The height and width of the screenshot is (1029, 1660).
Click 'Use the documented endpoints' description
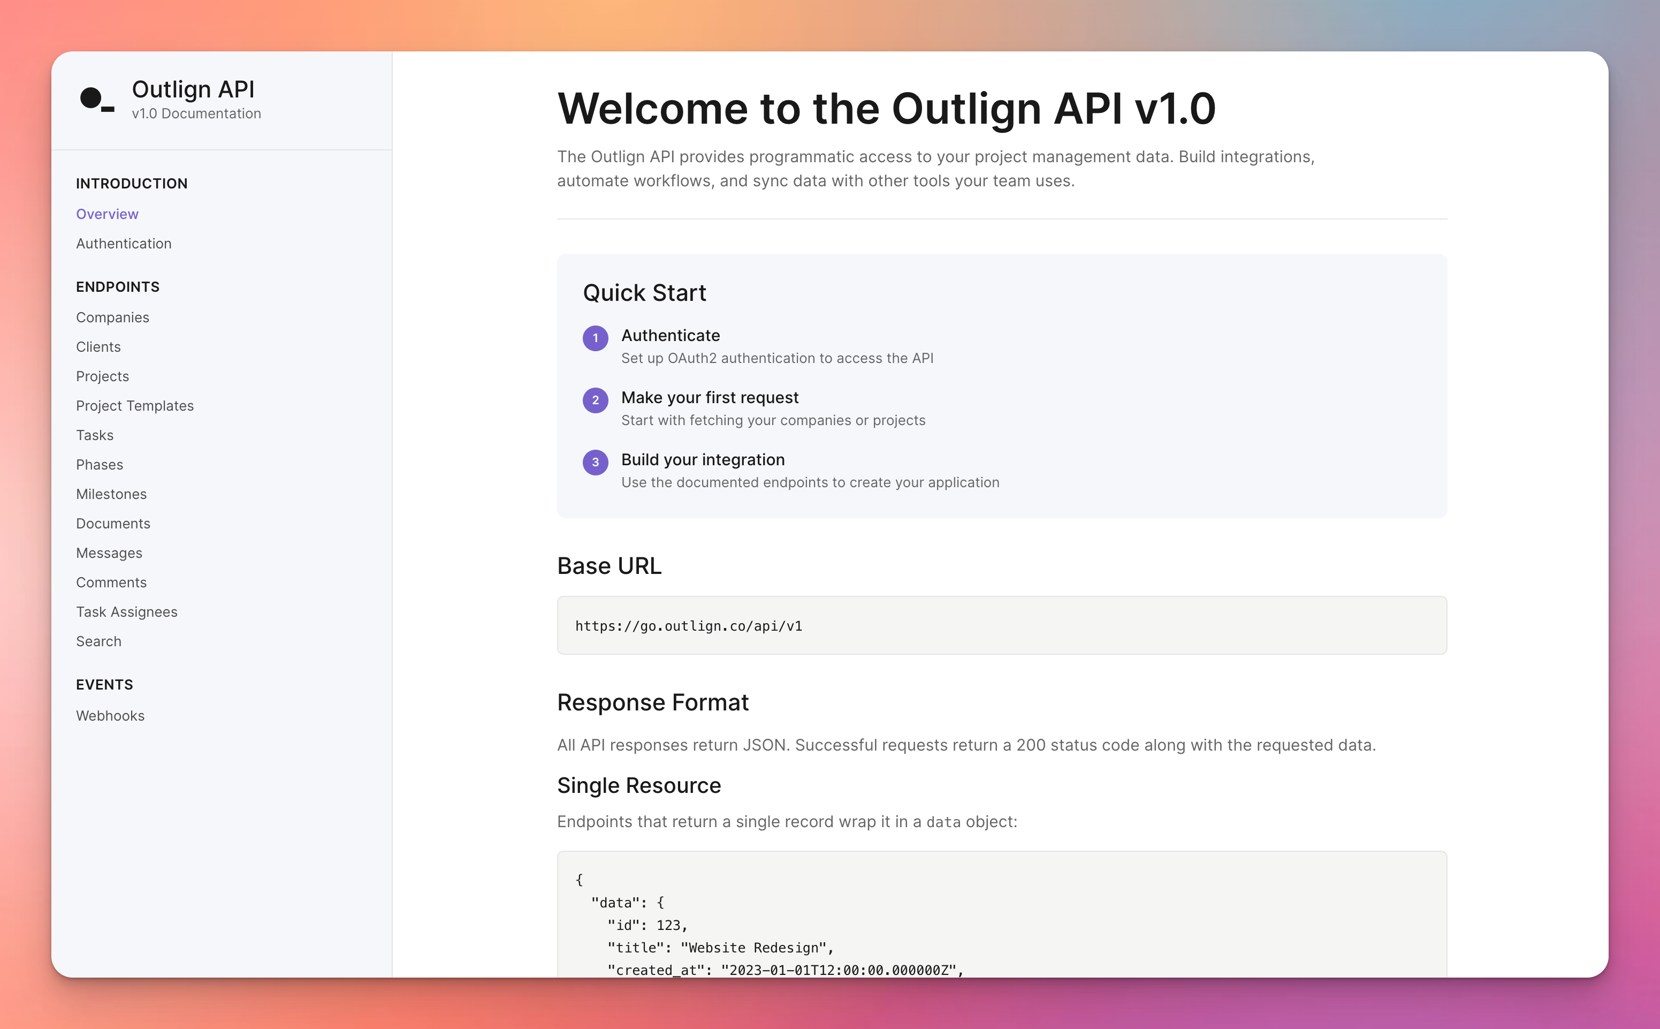810,482
